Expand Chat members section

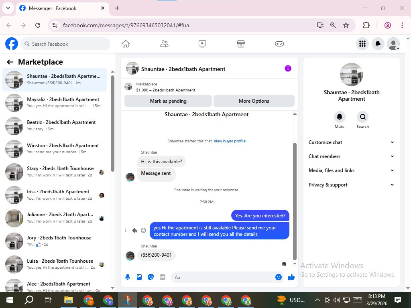pyautogui.click(x=351, y=156)
